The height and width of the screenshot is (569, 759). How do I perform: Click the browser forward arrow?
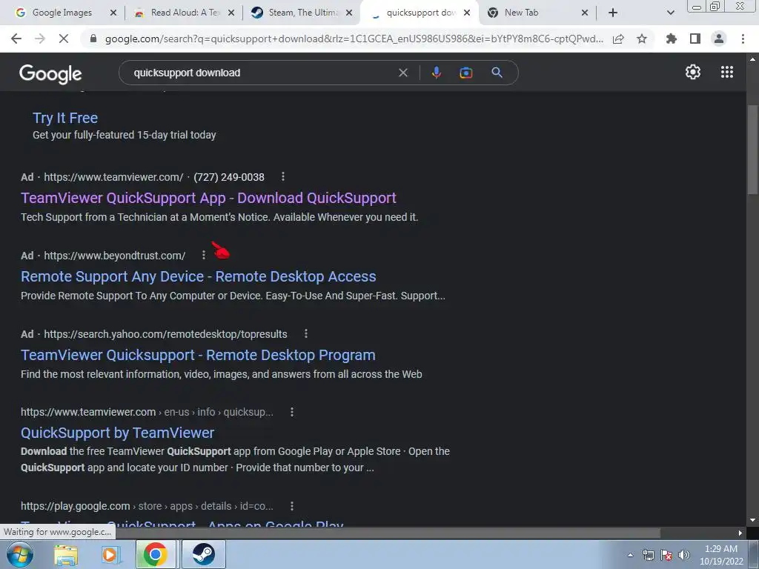(40, 39)
